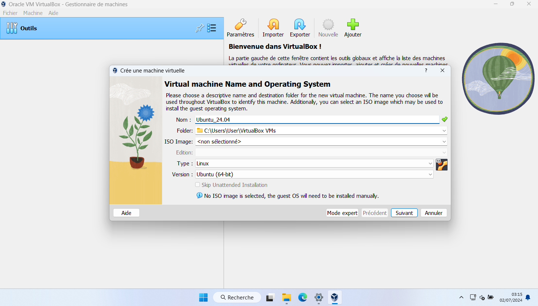Image resolution: width=538 pixels, height=306 pixels.
Task: Open Windows Settings gear on taskbar
Action: pos(319,297)
